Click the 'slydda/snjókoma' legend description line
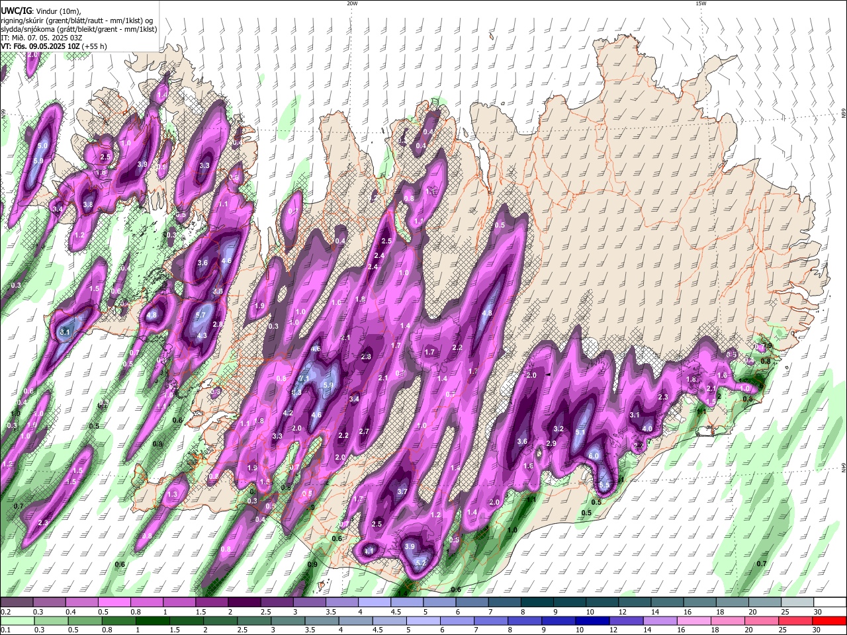The width and height of the screenshot is (847, 635). [79, 29]
